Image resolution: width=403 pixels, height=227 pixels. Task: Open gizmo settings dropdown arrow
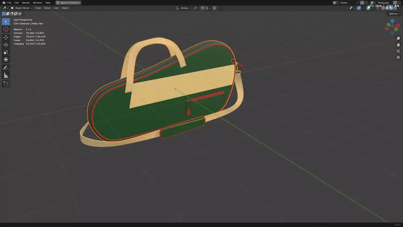363,8
